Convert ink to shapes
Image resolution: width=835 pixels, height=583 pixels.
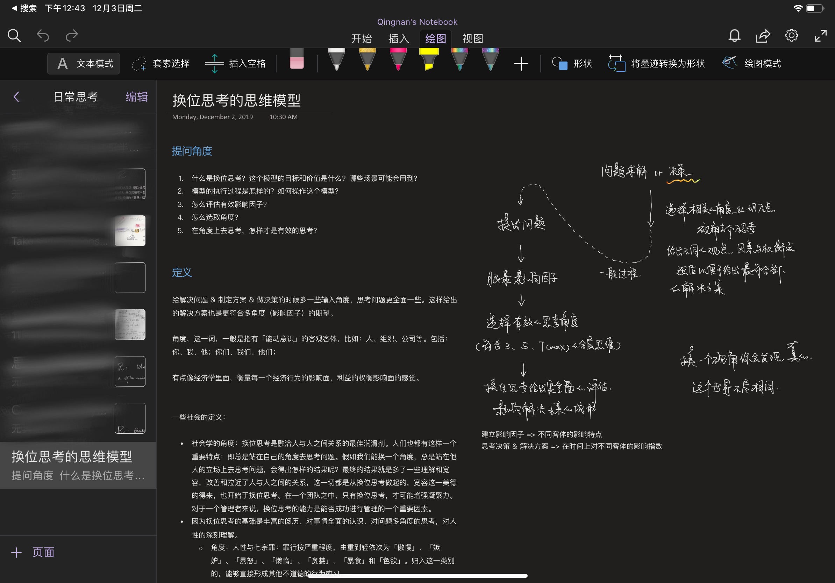[x=656, y=64]
